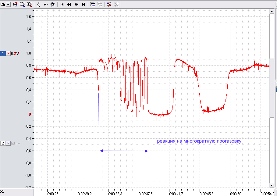Click the time label 0:00:37,5
277x196 pixels.
point(146,194)
